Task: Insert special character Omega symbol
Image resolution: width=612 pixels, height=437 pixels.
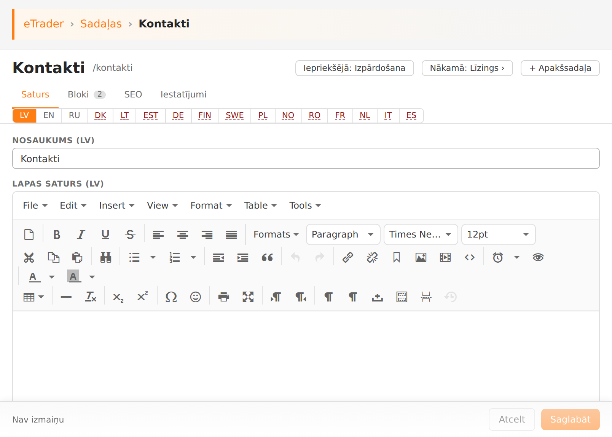Action: [x=171, y=297]
